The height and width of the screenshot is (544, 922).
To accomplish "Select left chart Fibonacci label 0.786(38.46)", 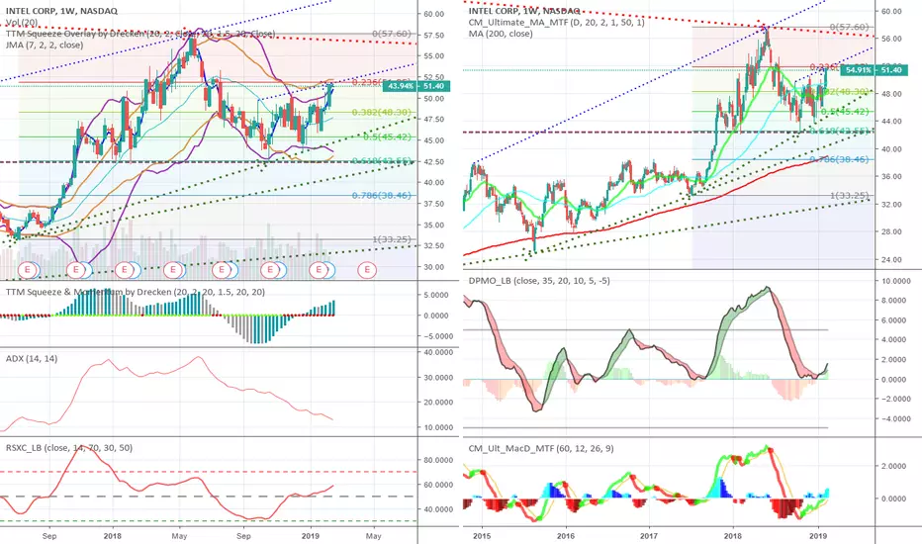I will pyautogui.click(x=382, y=195).
